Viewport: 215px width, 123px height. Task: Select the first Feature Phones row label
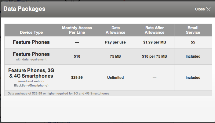click(x=31, y=42)
